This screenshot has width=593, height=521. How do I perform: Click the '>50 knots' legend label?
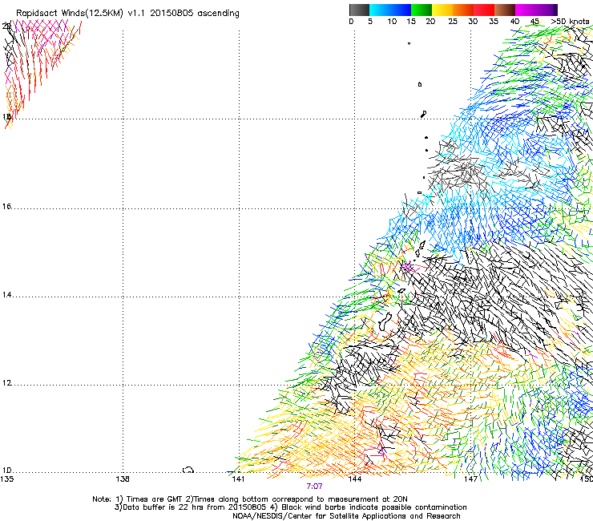570,22
